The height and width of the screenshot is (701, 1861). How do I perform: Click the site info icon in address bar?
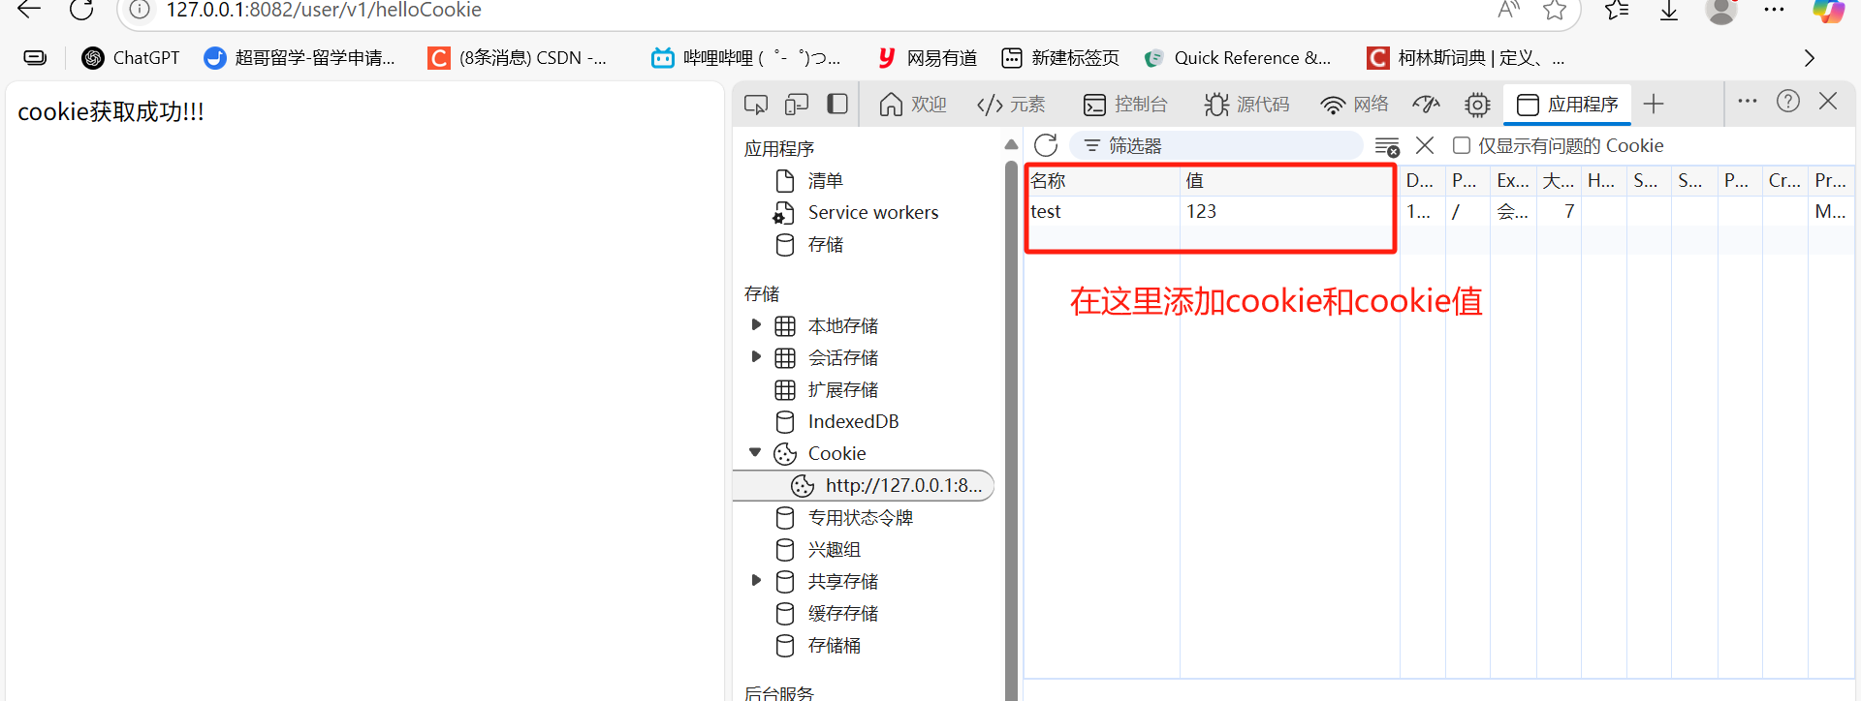[140, 10]
